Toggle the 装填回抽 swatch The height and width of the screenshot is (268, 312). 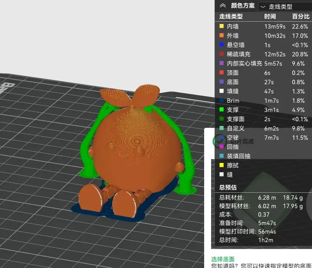[221, 156]
